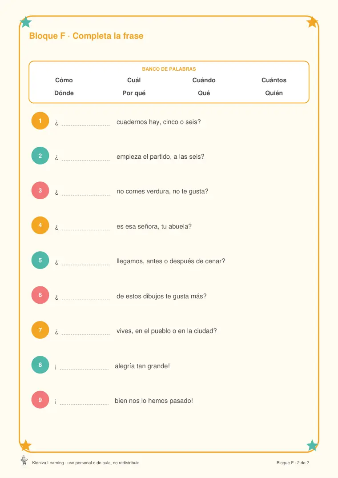Click the pink number 3 circle
Image resolution: width=338 pixels, height=478 pixels.
40,190
